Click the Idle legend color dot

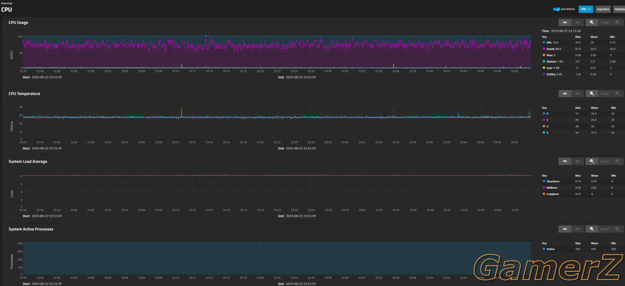pos(544,43)
